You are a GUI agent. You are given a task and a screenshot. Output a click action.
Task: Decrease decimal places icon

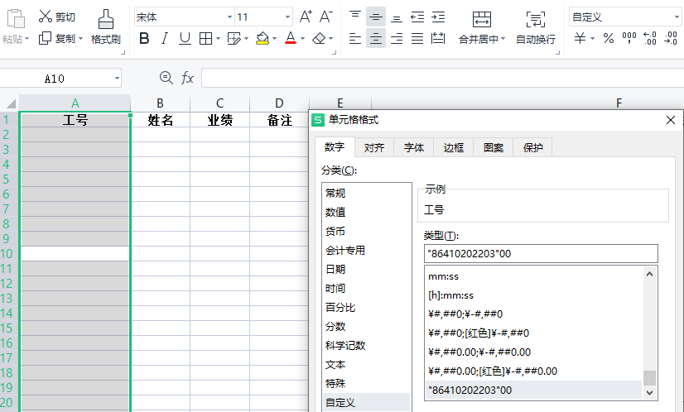point(671,38)
